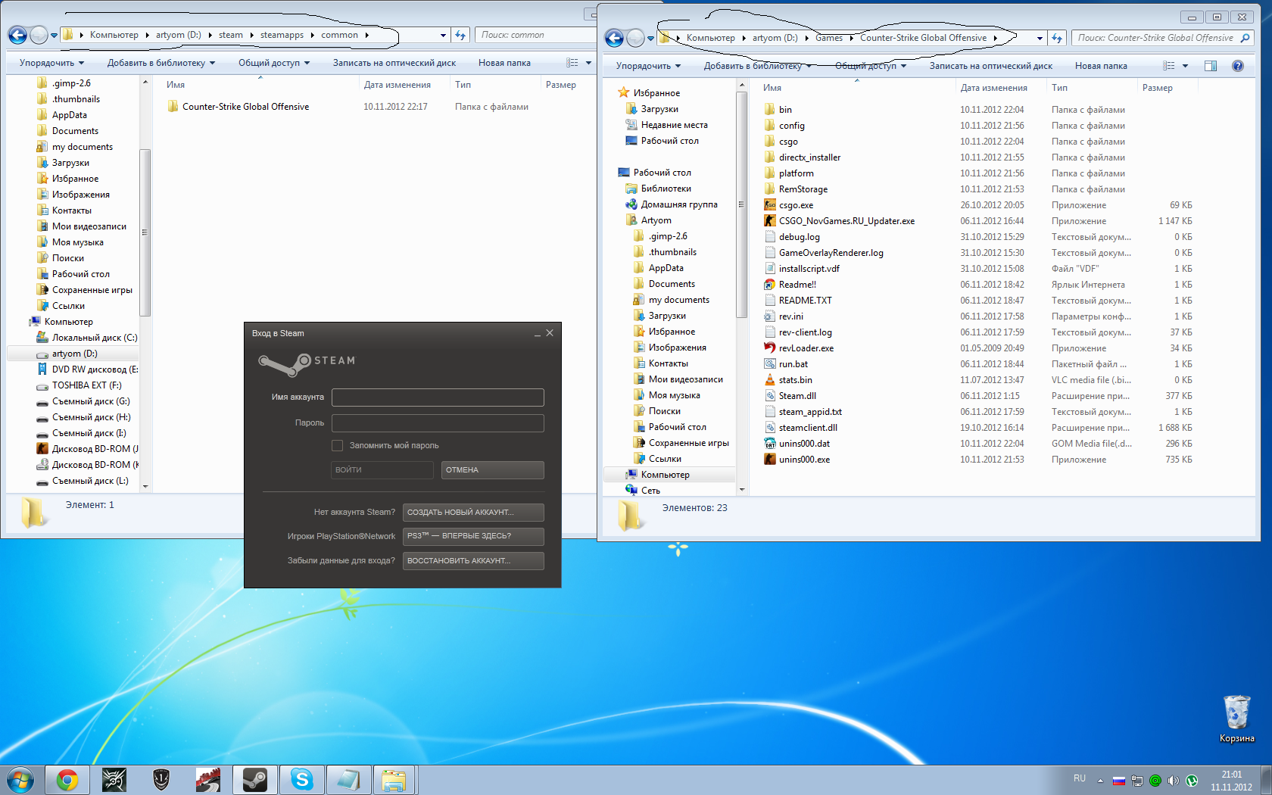Enable the remember my password checkbox
This screenshot has height=795, width=1272.
pos(338,446)
